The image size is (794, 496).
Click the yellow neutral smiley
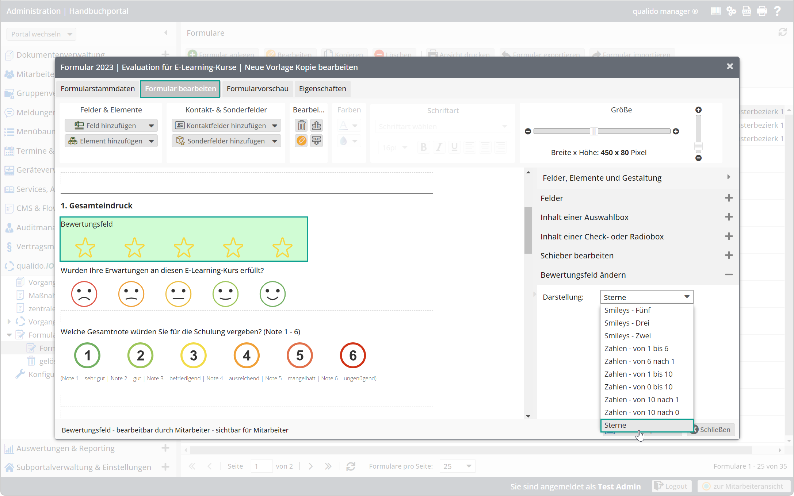pyautogui.click(x=178, y=294)
